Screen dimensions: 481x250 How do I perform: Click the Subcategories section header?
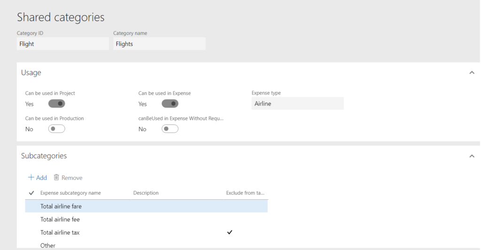[44, 156]
